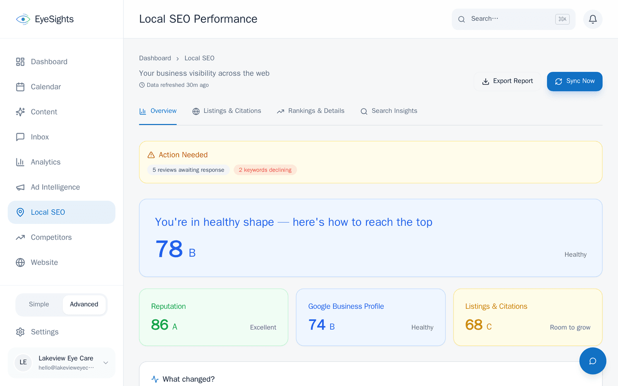Viewport: 618px width, 386px height.
Task: Click the overall 78 B health score card
Action: pyautogui.click(x=371, y=238)
